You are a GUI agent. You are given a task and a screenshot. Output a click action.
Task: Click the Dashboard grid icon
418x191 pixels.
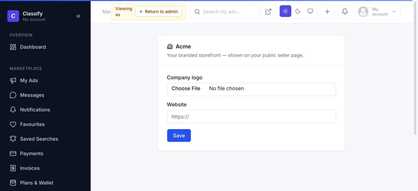coord(13,47)
